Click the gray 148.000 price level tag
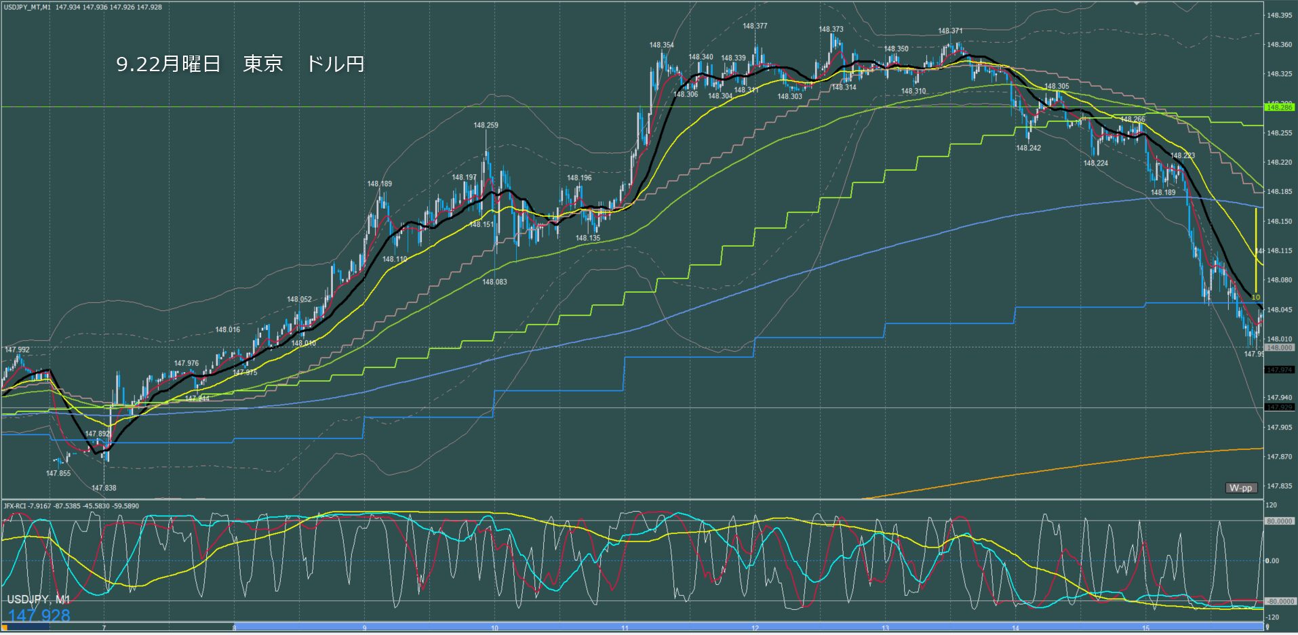 (1279, 348)
